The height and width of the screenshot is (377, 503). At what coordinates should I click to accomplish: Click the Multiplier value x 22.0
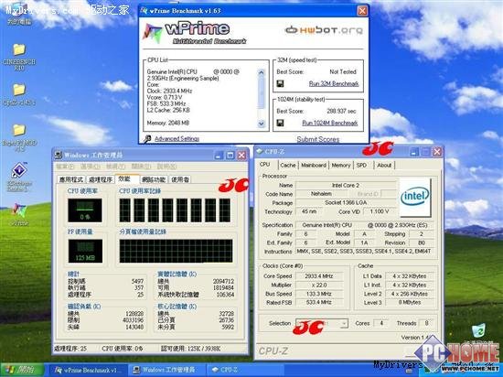(319, 285)
